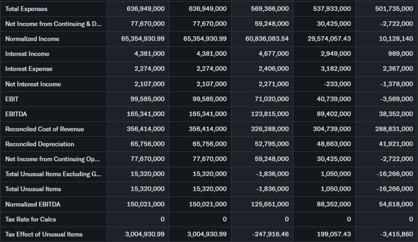Select the Interest Expense row label
The image size is (418, 242).
29,69
